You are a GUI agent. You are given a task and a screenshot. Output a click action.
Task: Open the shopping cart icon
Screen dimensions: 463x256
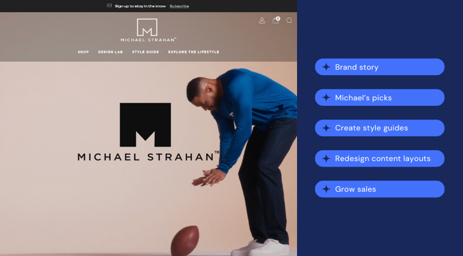pos(275,20)
